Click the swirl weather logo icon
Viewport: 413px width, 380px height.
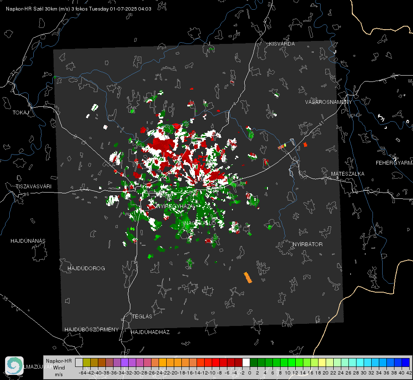coord(14,366)
